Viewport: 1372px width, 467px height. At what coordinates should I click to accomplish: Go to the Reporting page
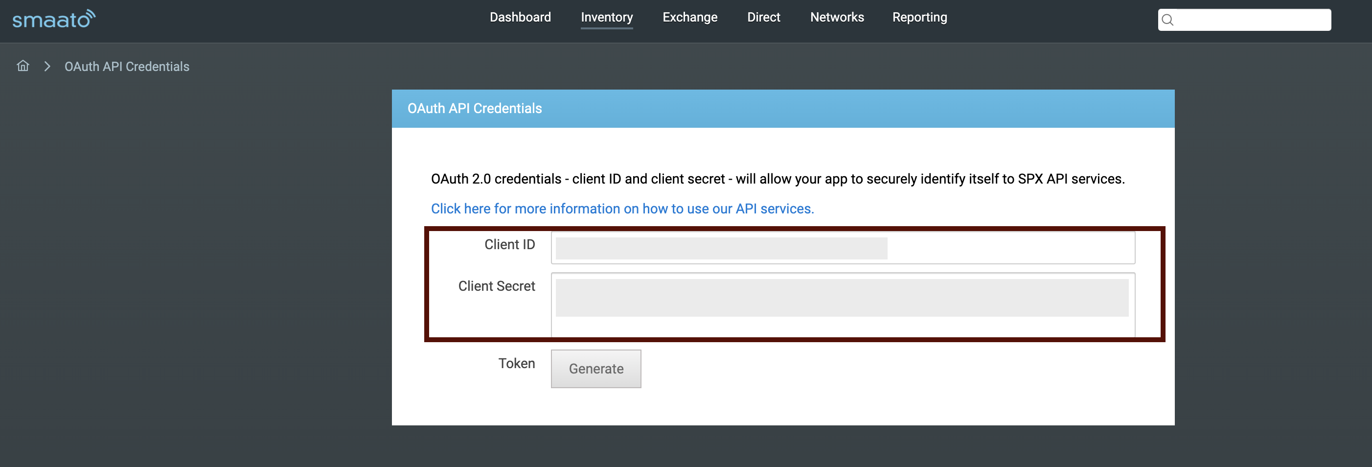(x=919, y=17)
